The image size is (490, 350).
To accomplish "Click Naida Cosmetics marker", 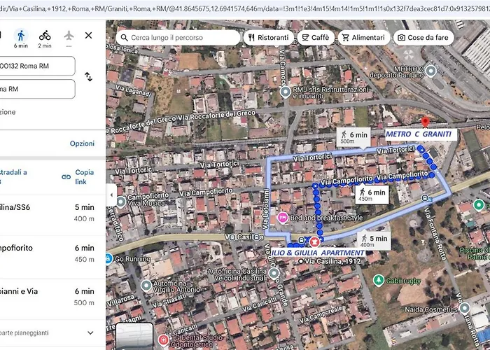I will (x=465, y=309).
